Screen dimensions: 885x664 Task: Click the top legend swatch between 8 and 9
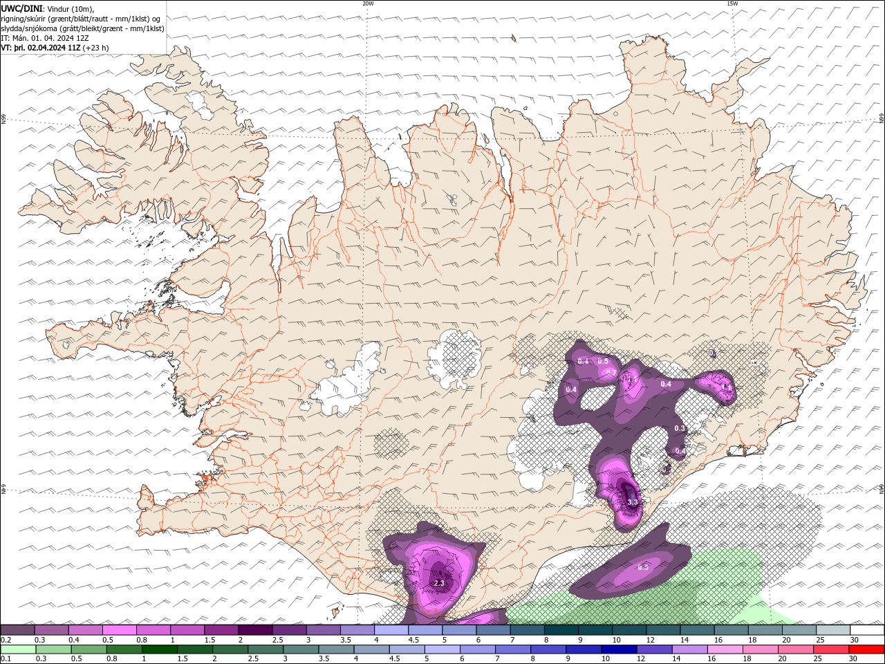pyautogui.click(x=561, y=630)
